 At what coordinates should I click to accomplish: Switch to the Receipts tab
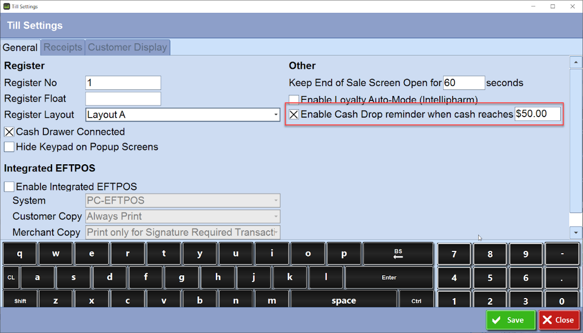point(62,48)
